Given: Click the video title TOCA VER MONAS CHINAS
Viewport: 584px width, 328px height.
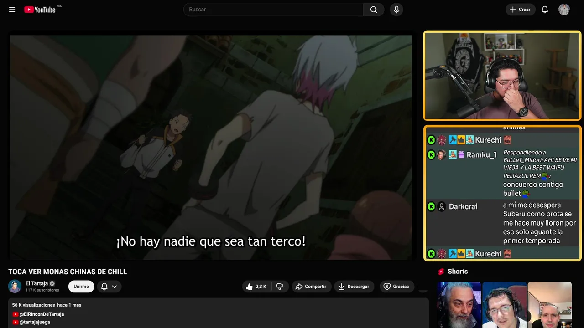Looking at the screenshot, I should pos(68,272).
